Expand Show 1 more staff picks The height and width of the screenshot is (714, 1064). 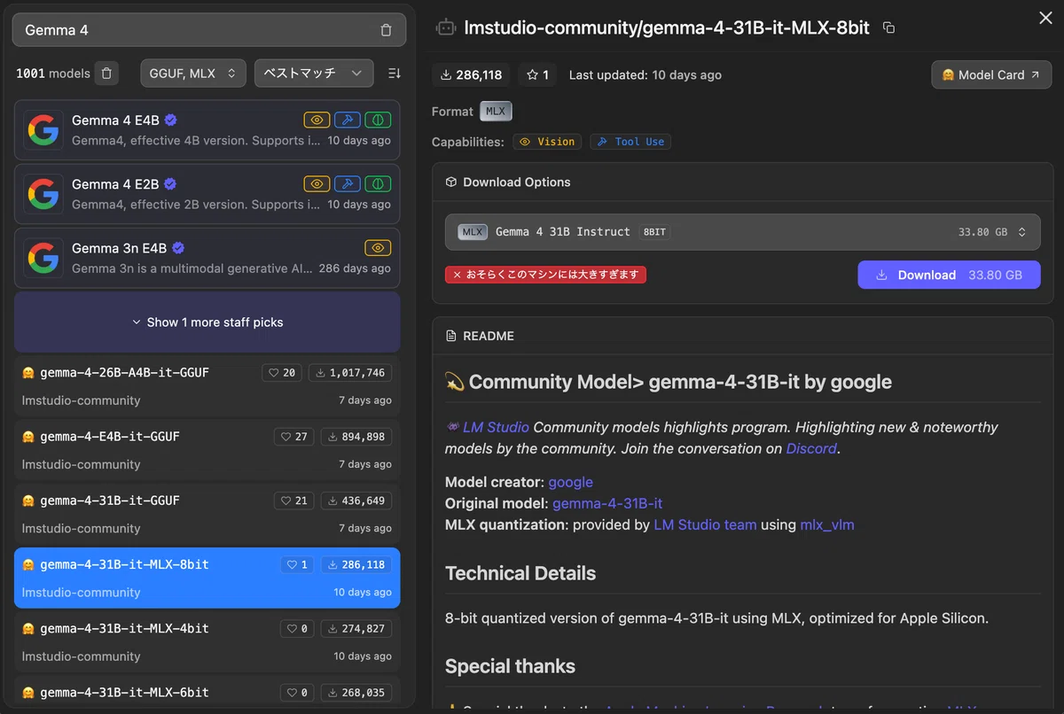coord(207,322)
